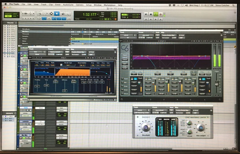
Task: Select the Selector tool in the toolbar
Action: pyautogui.click(x=51, y=14)
